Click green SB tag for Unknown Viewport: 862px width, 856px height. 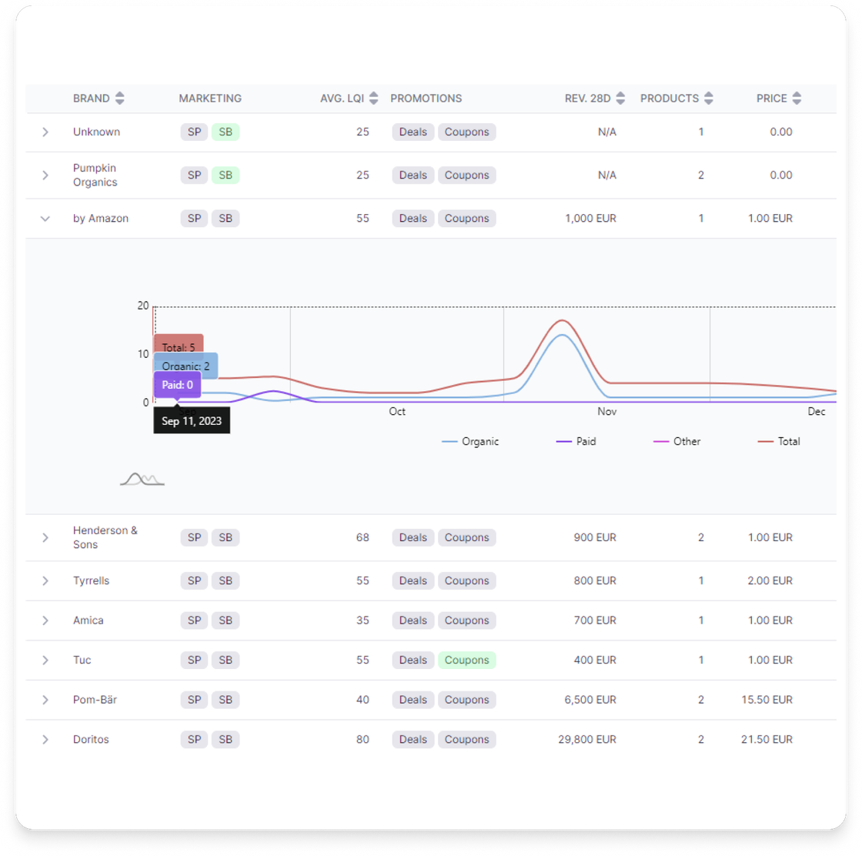[226, 132]
